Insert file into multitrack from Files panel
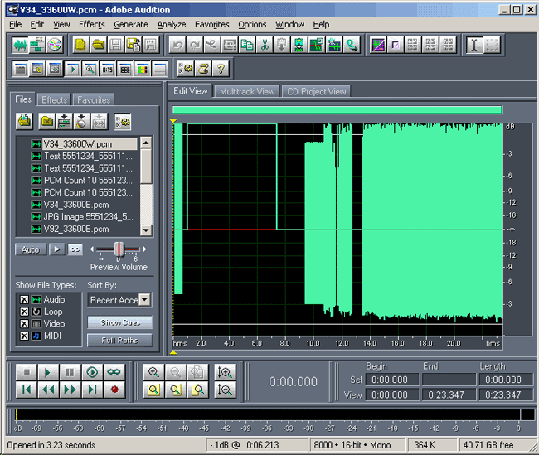The width and height of the screenshot is (539, 455). coord(65,121)
